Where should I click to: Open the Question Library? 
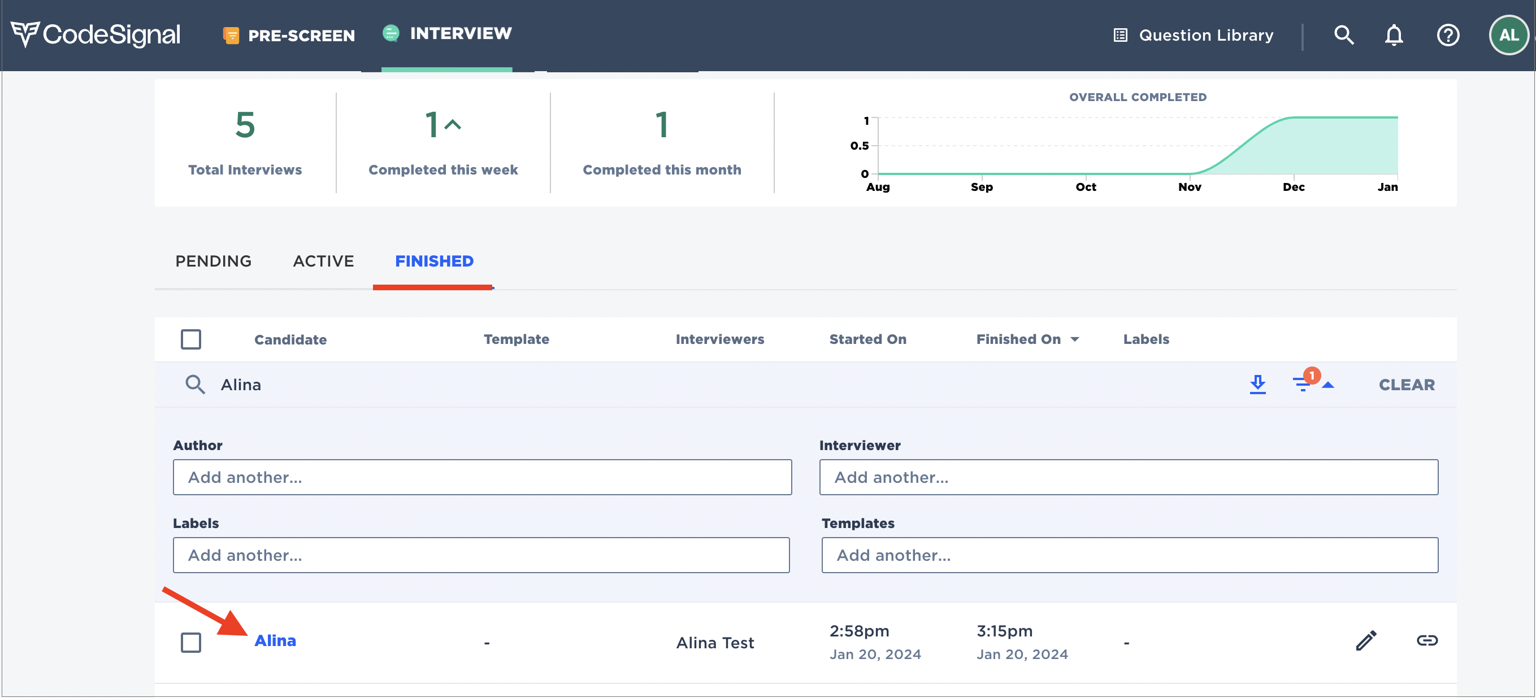1192,35
